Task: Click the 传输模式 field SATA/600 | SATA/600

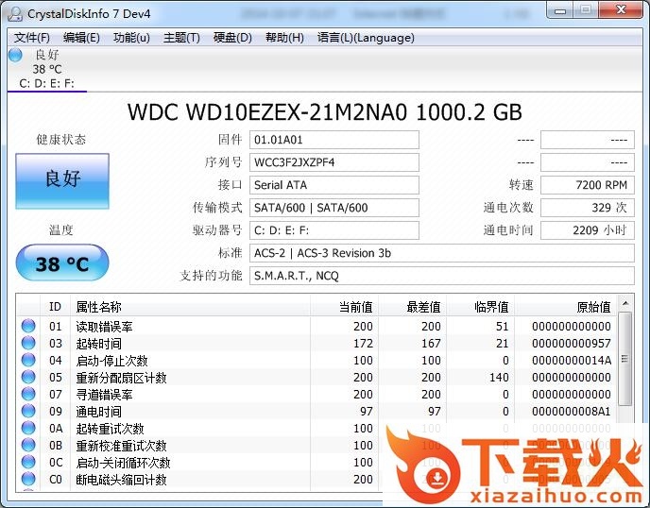Action: point(334,208)
